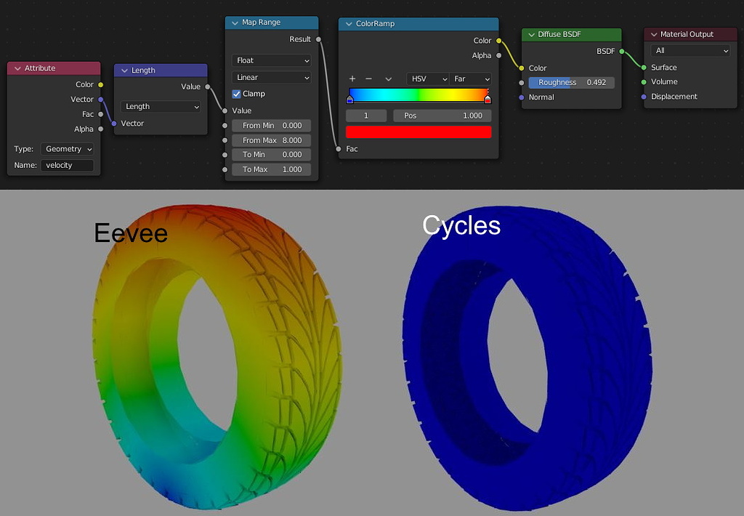Select the blue color stop handle

(349, 100)
